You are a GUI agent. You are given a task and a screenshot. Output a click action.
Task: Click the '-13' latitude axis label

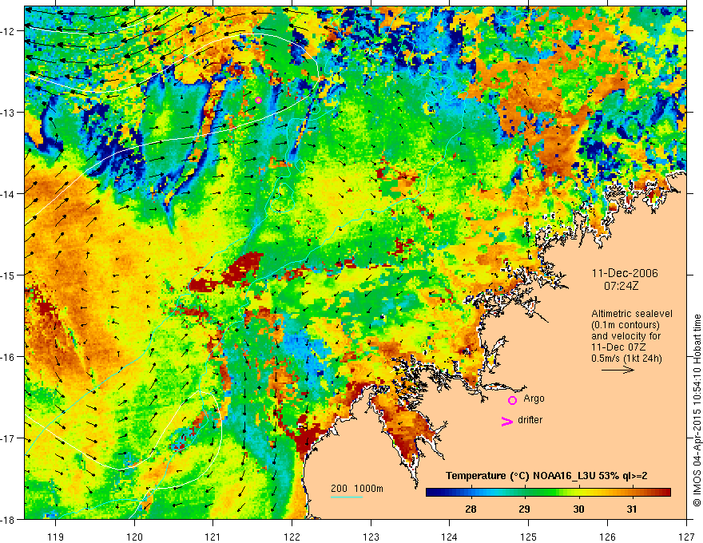(x=9, y=113)
